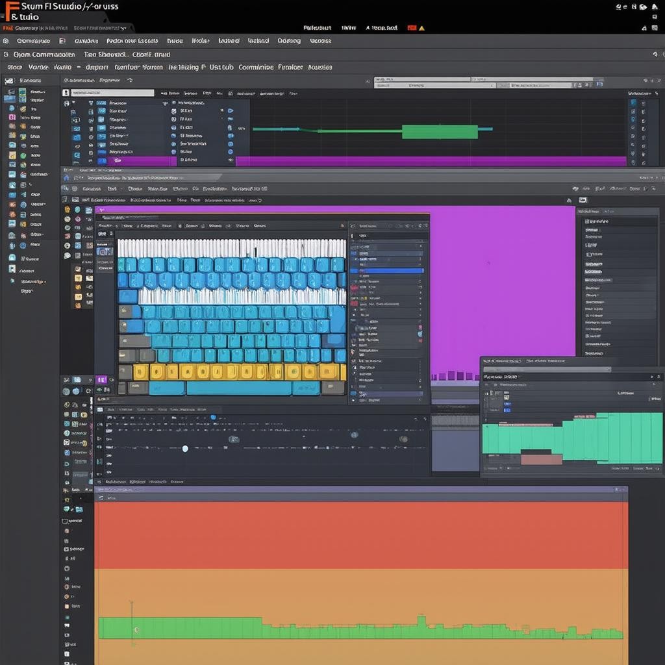Click the yellow warning triangle icon in top bar
The width and height of the screenshot is (665, 665).
[421, 29]
